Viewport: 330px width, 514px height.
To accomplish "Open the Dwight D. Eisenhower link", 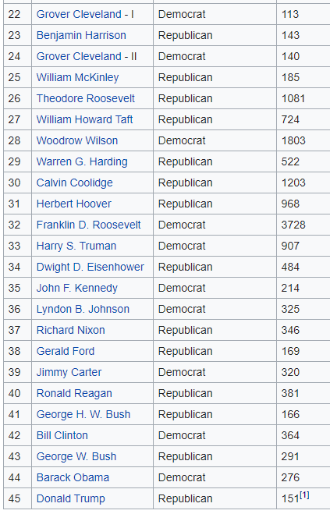I will coord(90,267).
